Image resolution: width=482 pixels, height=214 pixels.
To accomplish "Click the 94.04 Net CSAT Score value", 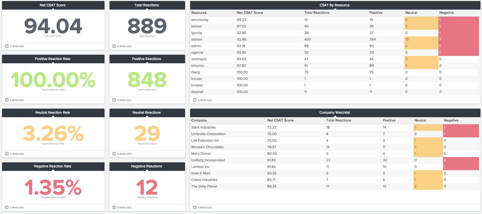I will (x=53, y=26).
